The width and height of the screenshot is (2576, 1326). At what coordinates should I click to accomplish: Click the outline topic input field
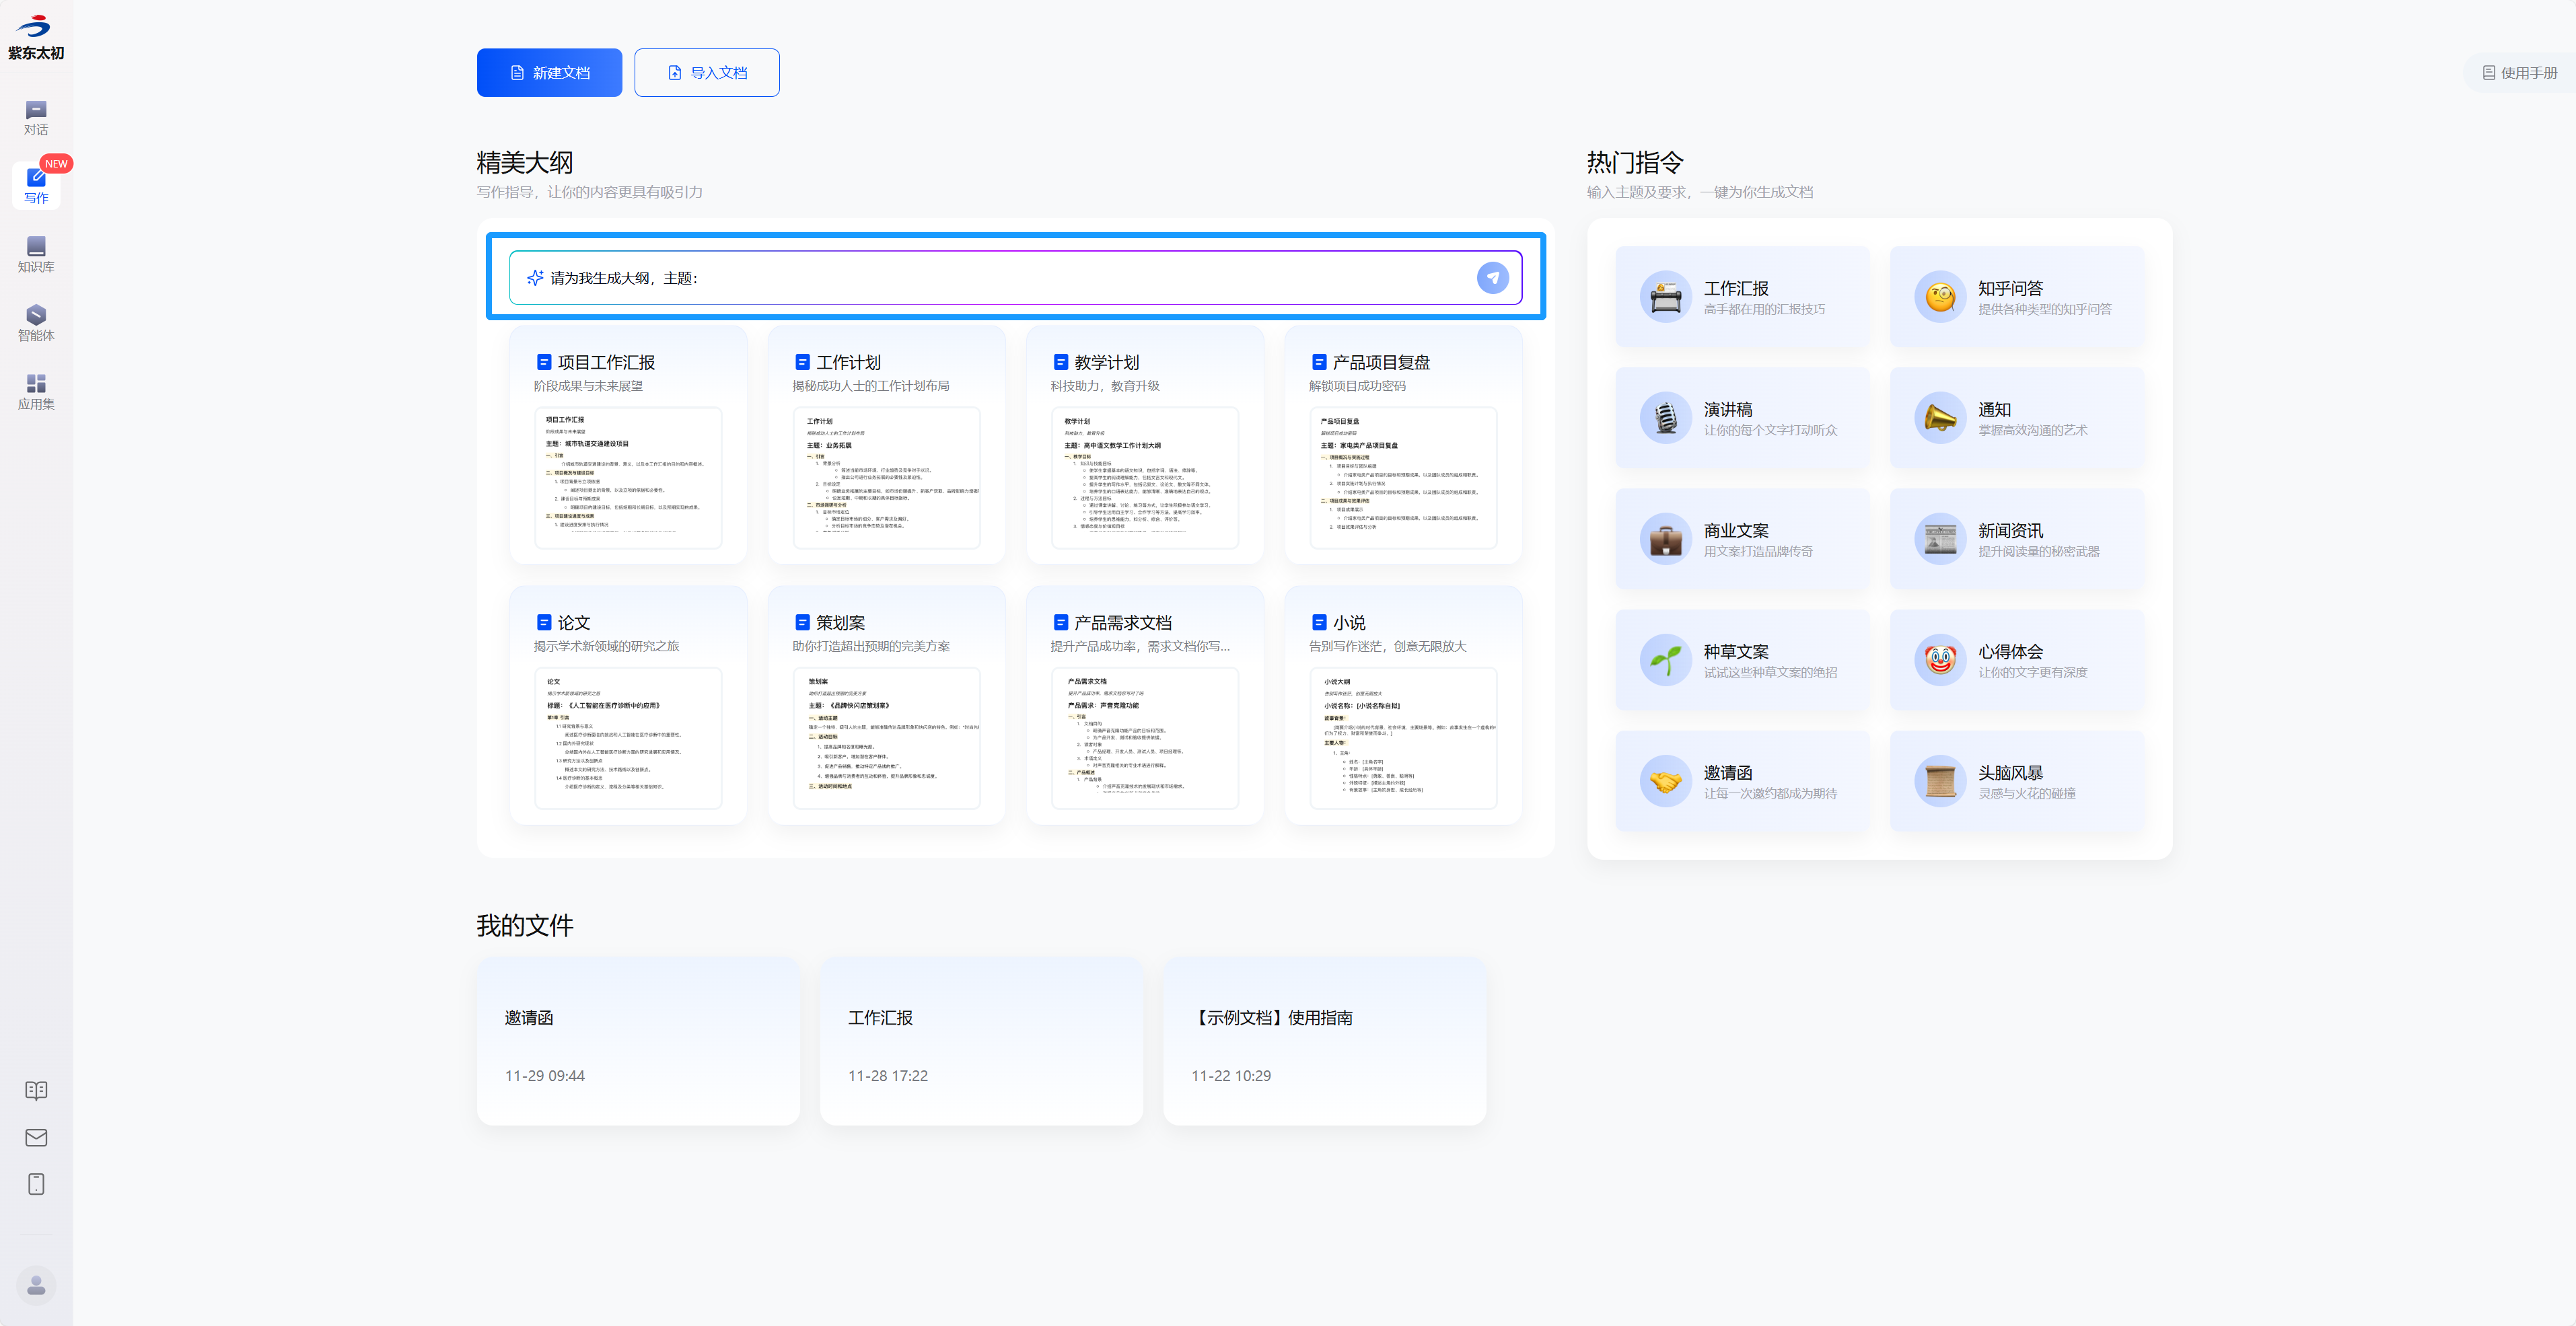[x=1000, y=278]
